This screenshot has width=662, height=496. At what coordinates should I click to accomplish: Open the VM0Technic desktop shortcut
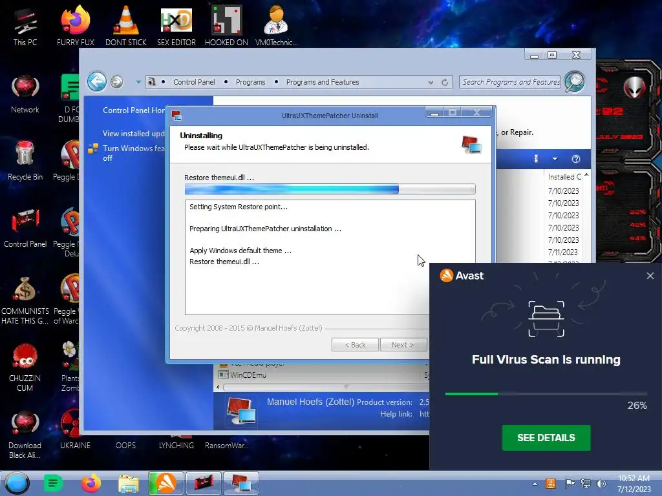pyautogui.click(x=277, y=27)
